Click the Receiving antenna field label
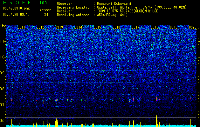The height and width of the screenshot is (127, 200). click(73, 15)
